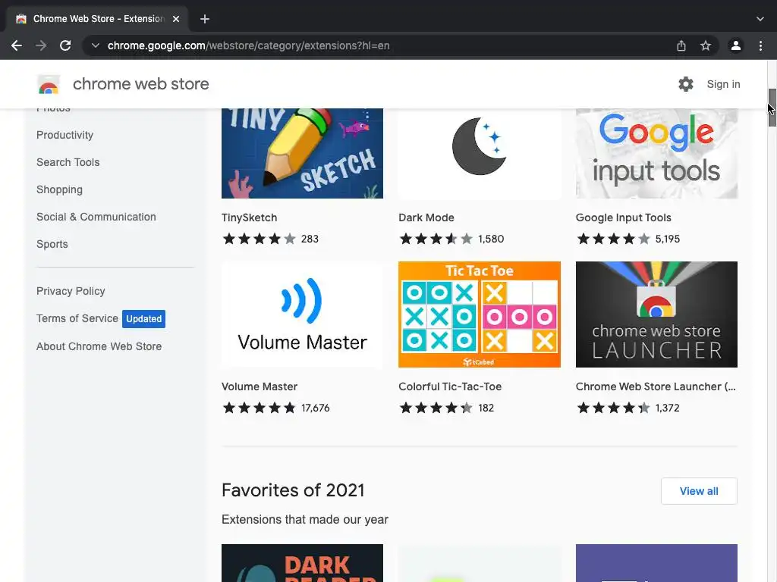Click Dark Mode star rating

point(436,239)
